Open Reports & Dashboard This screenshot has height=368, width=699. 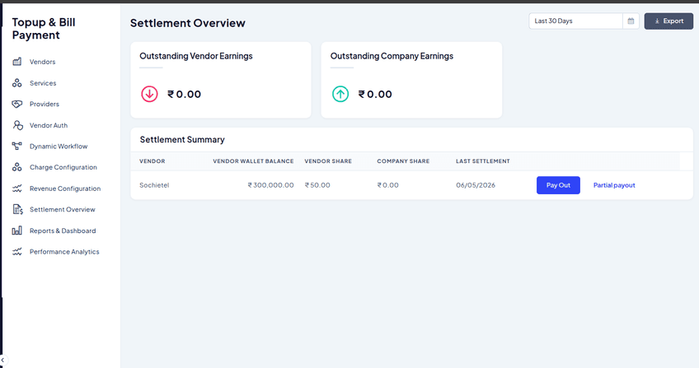pyautogui.click(x=63, y=231)
